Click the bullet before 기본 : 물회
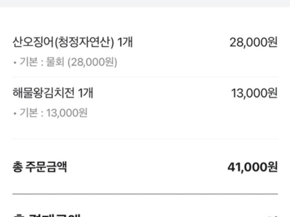Viewport: 290px width, 217px height. point(14,63)
